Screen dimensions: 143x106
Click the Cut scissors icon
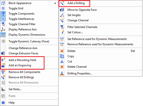click(62, 61)
